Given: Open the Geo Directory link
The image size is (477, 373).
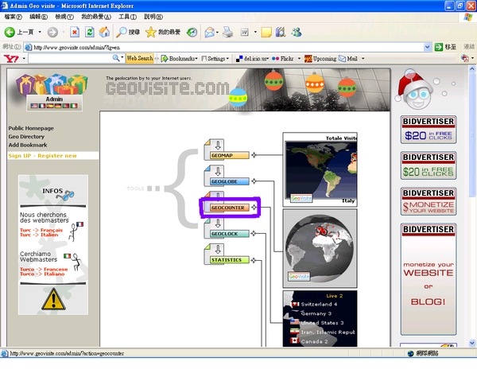Looking at the screenshot, I should click(x=26, y=137).
